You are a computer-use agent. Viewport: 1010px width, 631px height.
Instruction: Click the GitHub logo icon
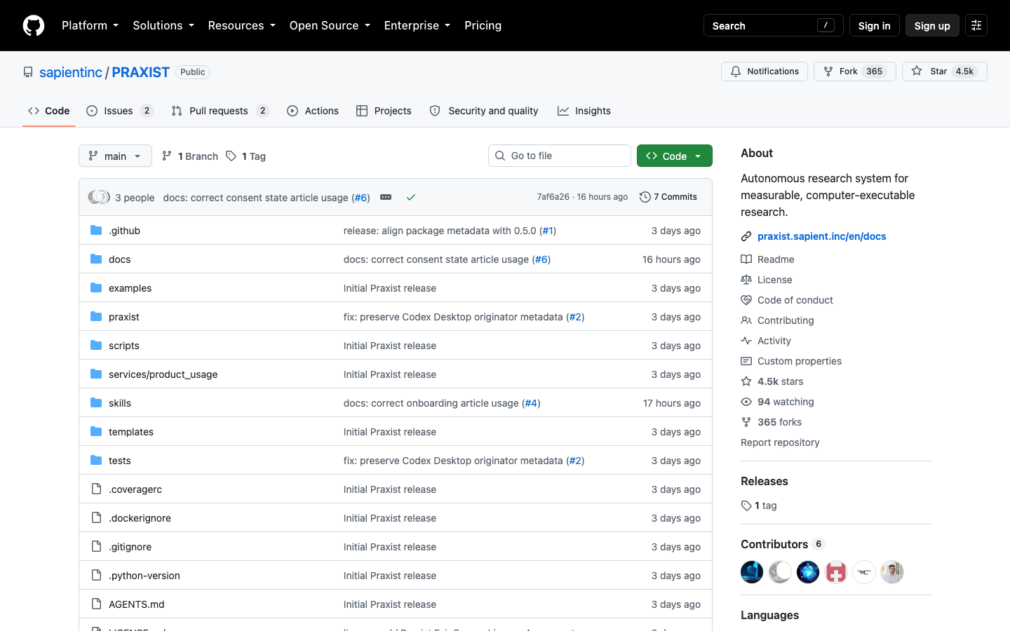[34, 25]
